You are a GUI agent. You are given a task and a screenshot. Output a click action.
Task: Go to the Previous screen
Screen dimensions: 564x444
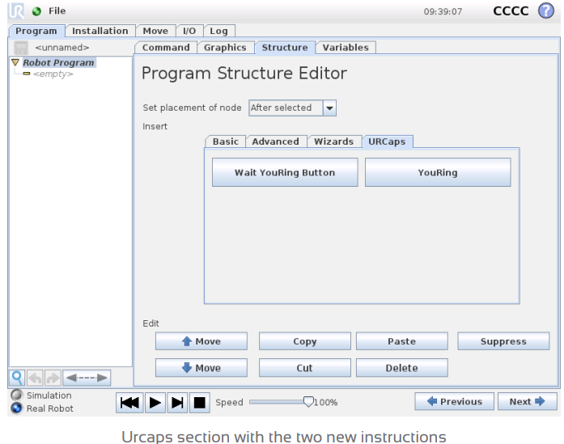(x=454, y=402)
